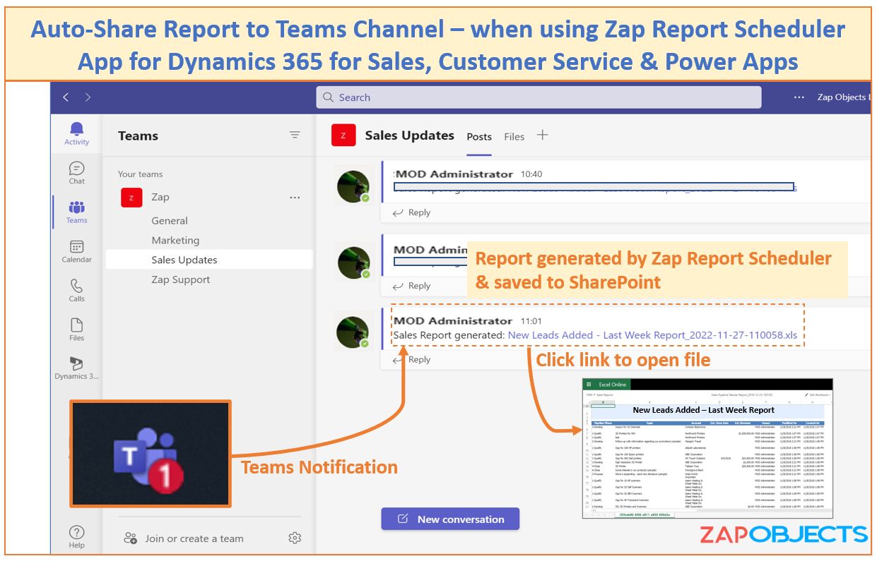Open the Calls phone icon
This screenshot has height=561, width=877.
tap(76, 289)
